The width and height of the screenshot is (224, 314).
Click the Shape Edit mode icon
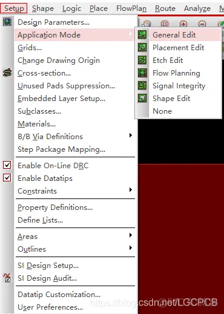pyautogui.click(x=142, y=98)
